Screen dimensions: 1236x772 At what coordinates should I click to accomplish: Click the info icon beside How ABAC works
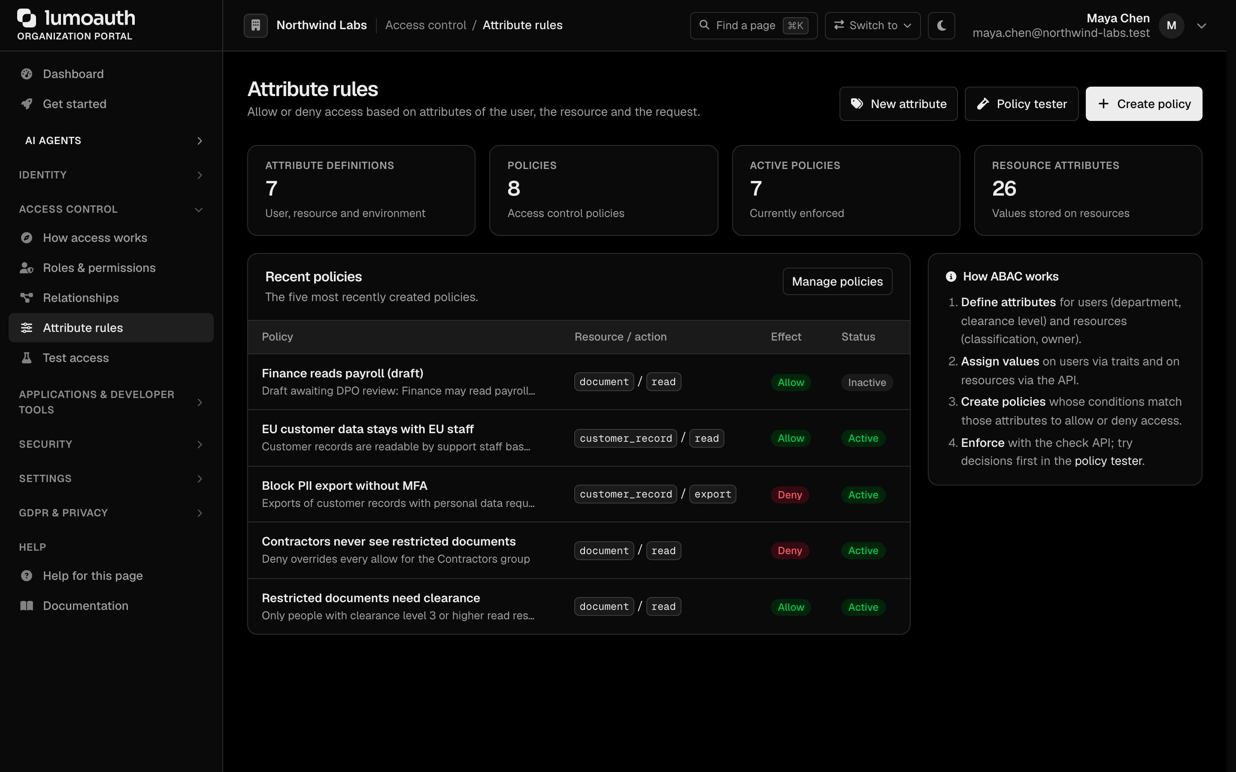pyautogui.click(x=951, y=277)
